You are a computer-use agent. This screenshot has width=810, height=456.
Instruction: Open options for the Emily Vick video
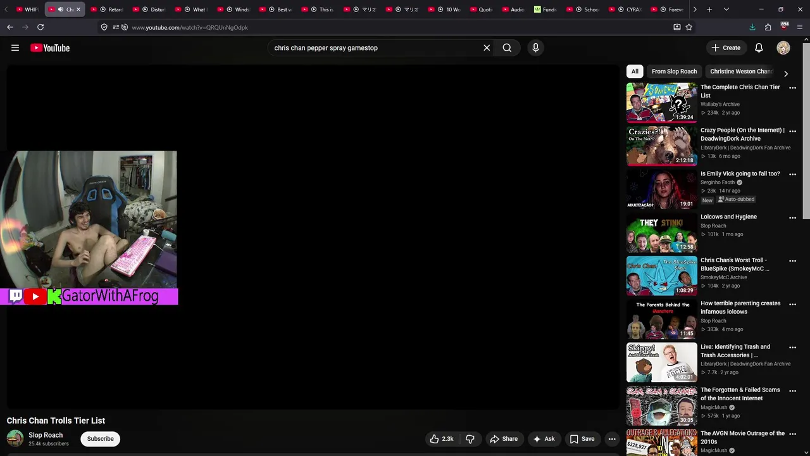792,174
